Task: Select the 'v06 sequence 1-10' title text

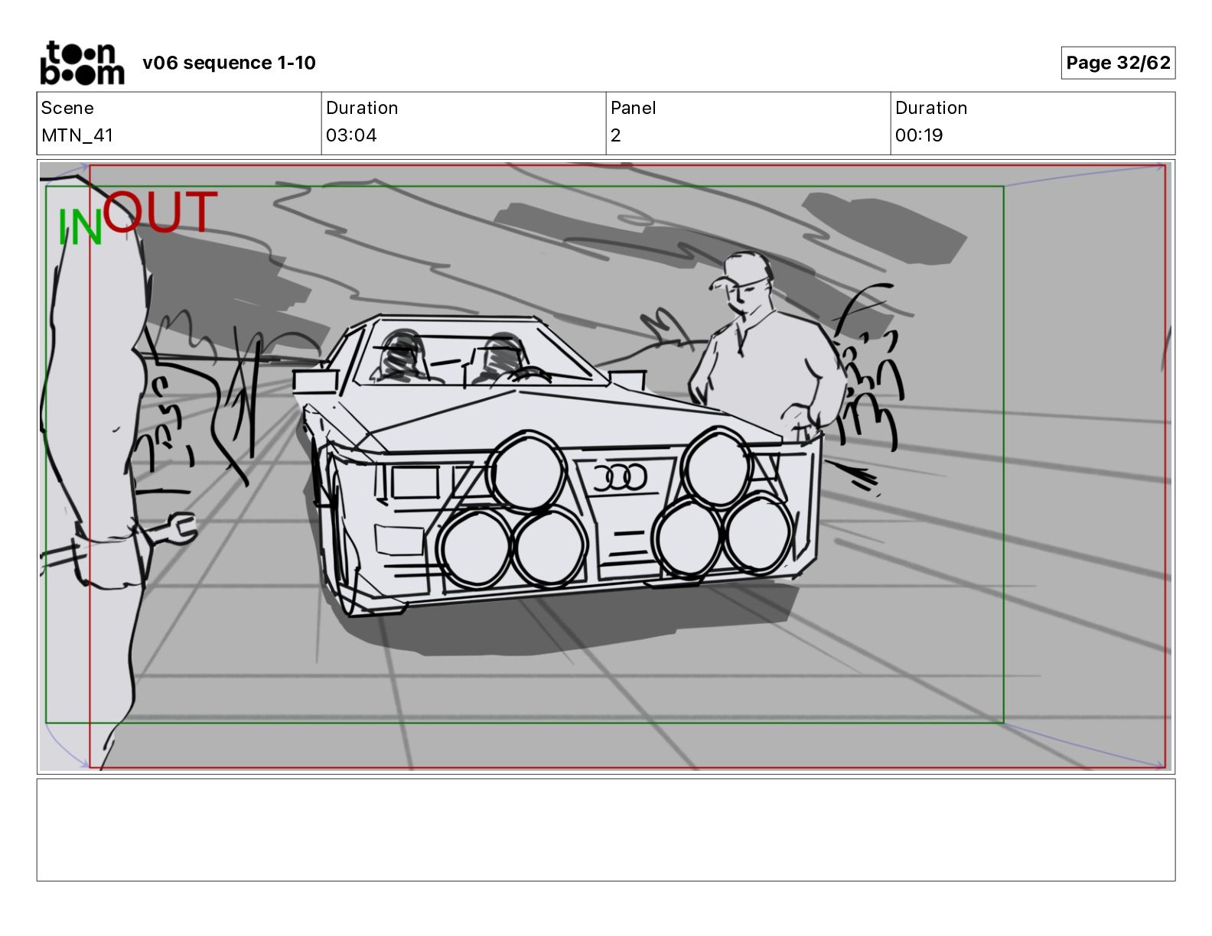Action: pos(229,63)
